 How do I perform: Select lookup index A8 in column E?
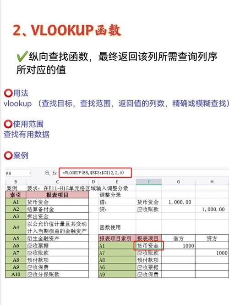117,260
